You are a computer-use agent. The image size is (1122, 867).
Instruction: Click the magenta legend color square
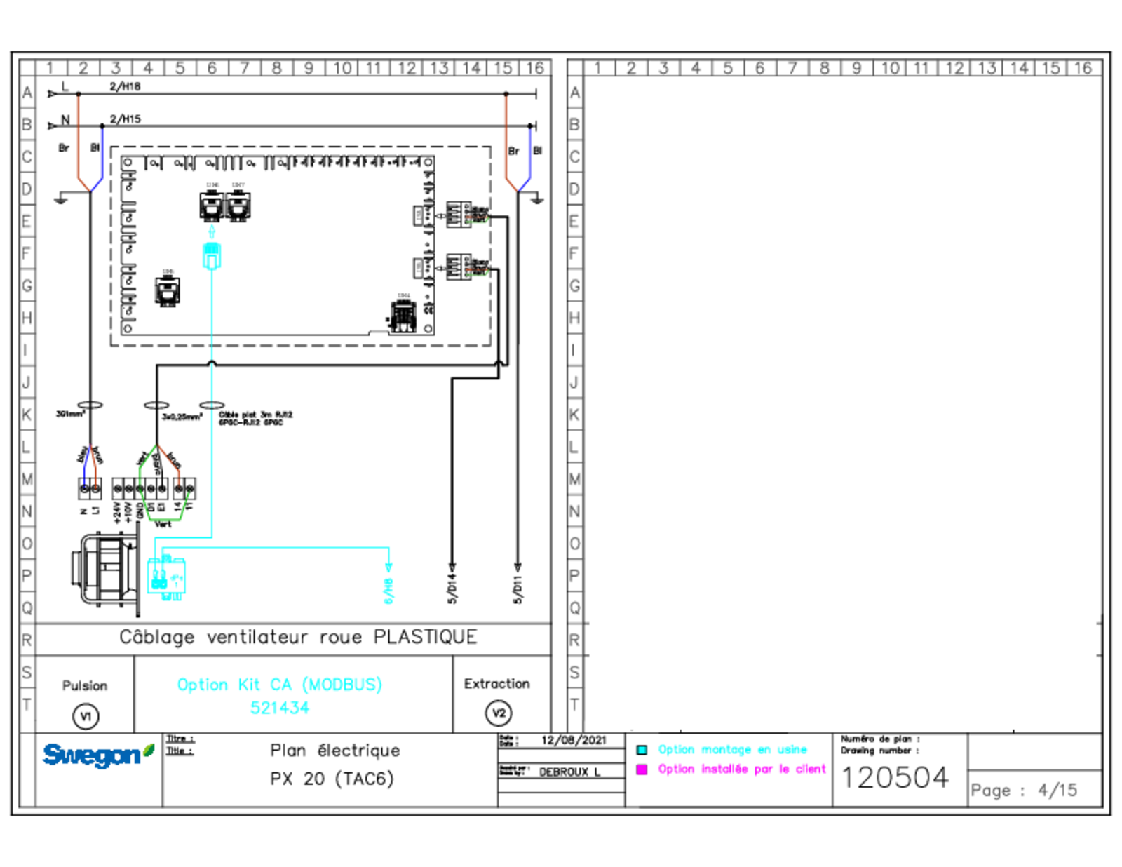642,770
